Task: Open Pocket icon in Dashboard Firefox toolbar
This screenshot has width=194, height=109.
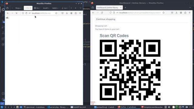Action: [x=172, y=13]
